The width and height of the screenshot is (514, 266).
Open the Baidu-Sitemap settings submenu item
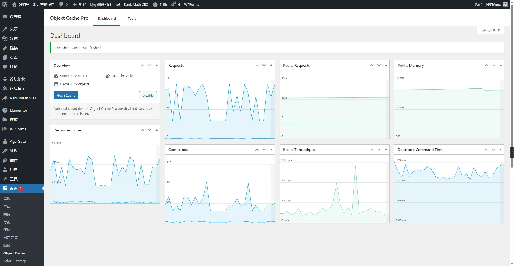click(x=15, y=261)
